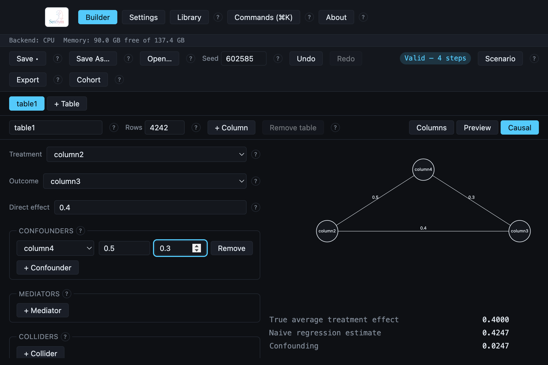This screenshot has width=548, height=365.
Task: Click Colliders section help icon
Action: (x=65, y=337)
